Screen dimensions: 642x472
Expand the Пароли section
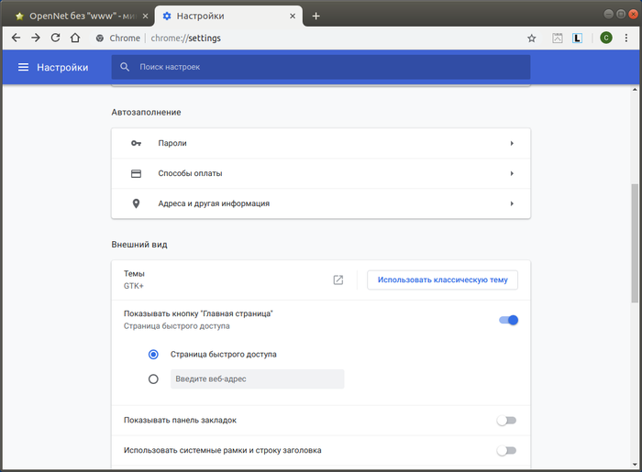tap(321, 143)
